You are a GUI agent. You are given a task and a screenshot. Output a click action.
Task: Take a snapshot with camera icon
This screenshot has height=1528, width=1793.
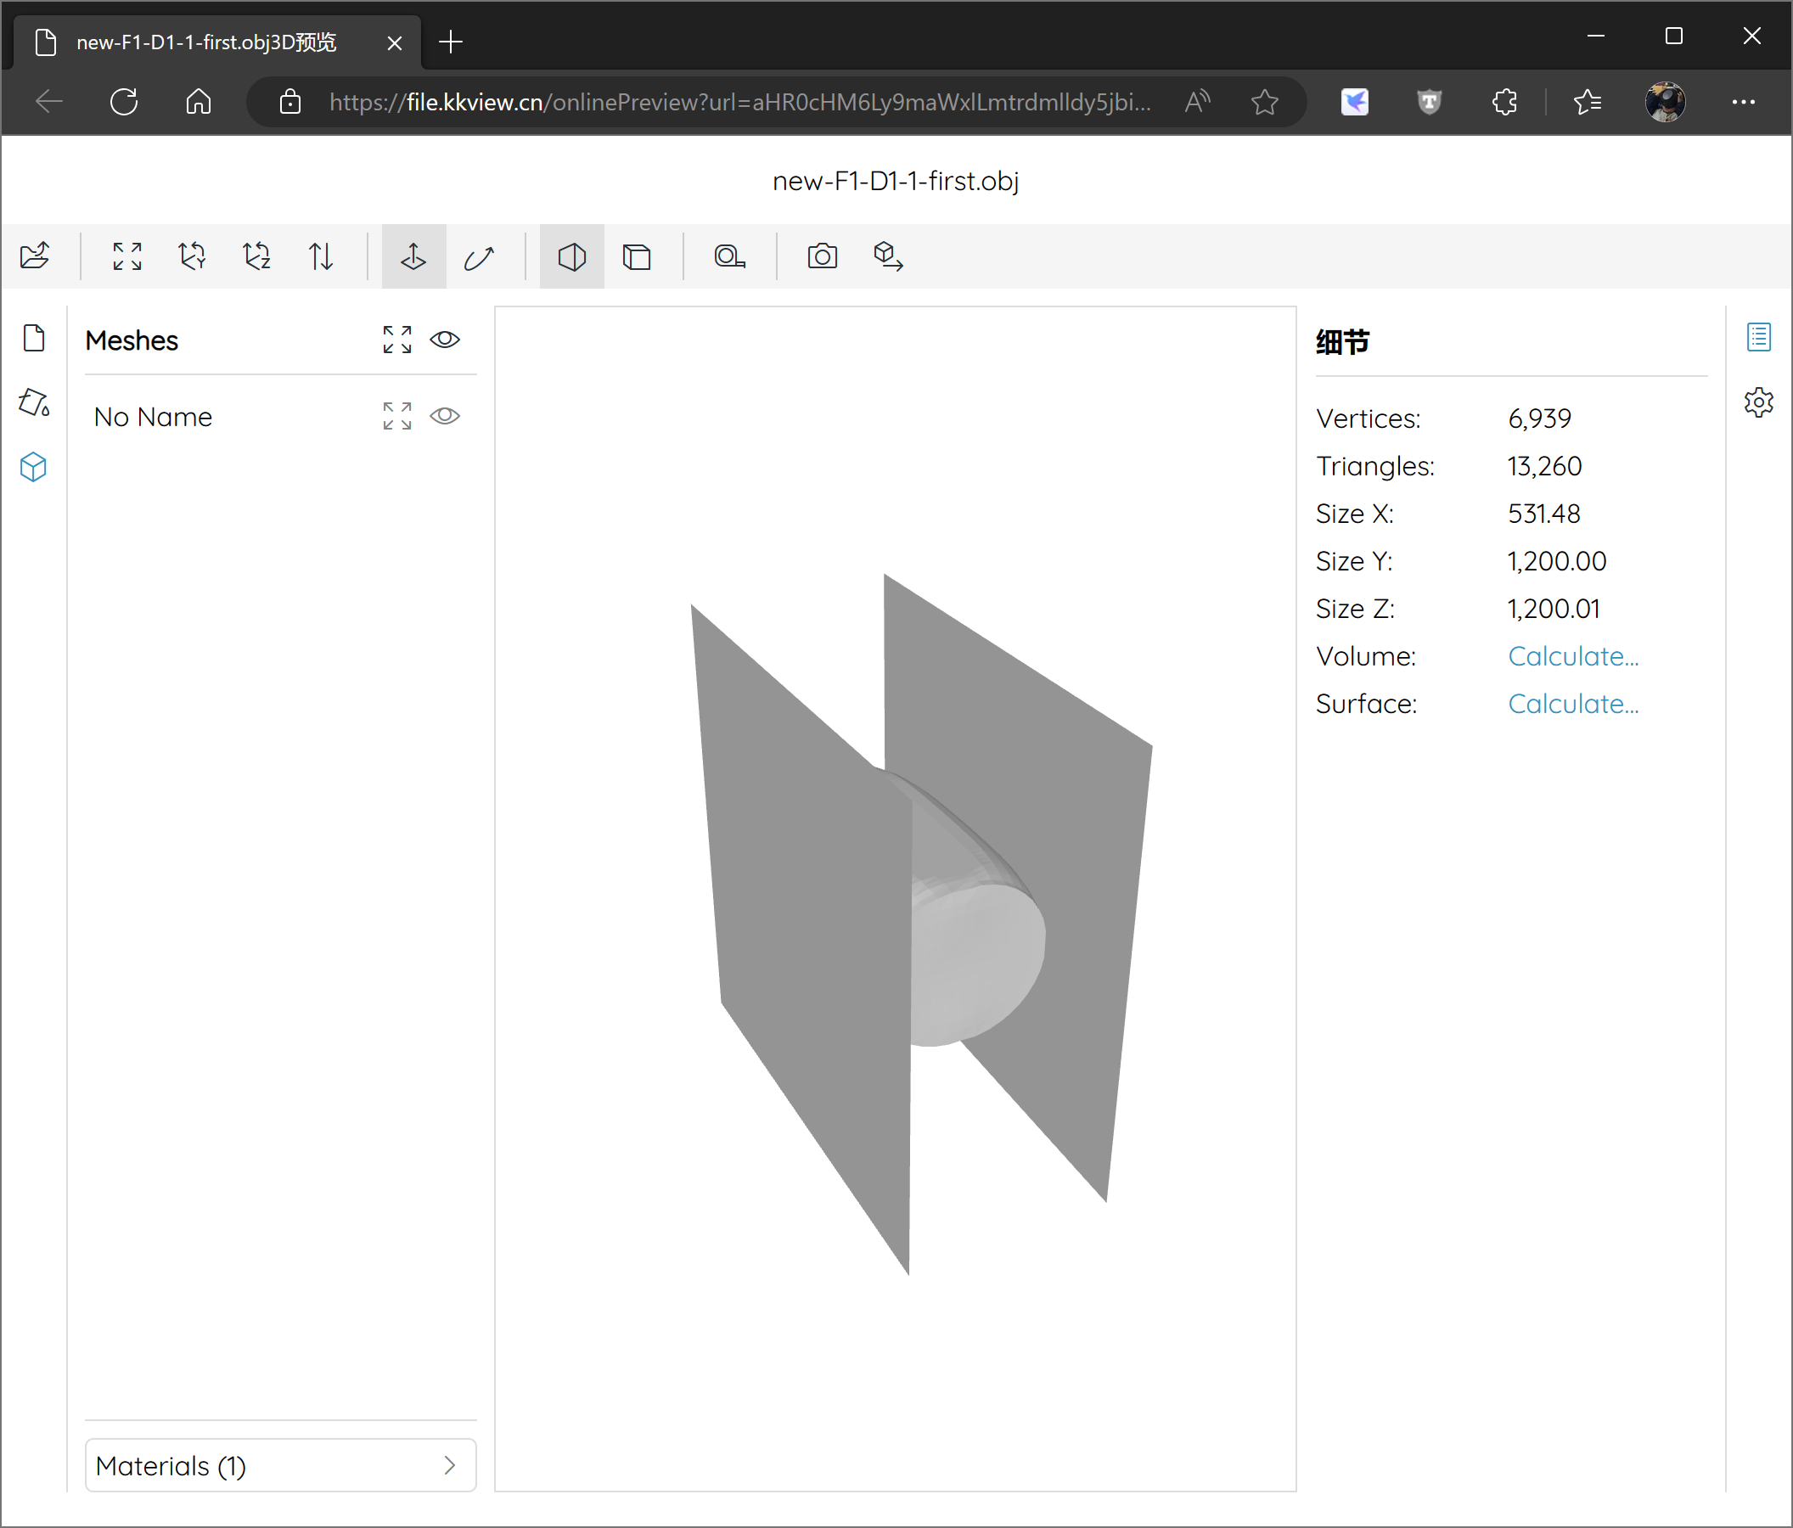coord(822,256)
